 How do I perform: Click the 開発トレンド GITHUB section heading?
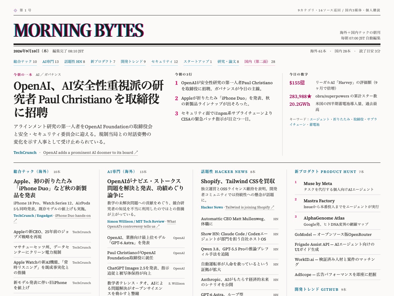pyautogui.click(x=316, y=290)
